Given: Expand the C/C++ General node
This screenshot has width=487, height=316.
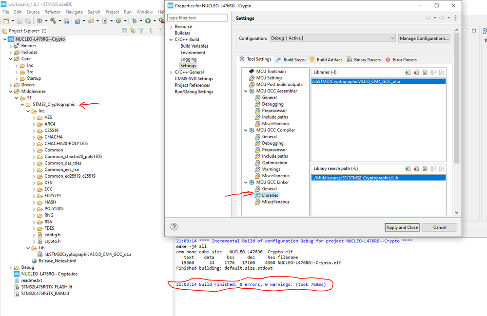Looking at the screenshot, I should point(171,72).
